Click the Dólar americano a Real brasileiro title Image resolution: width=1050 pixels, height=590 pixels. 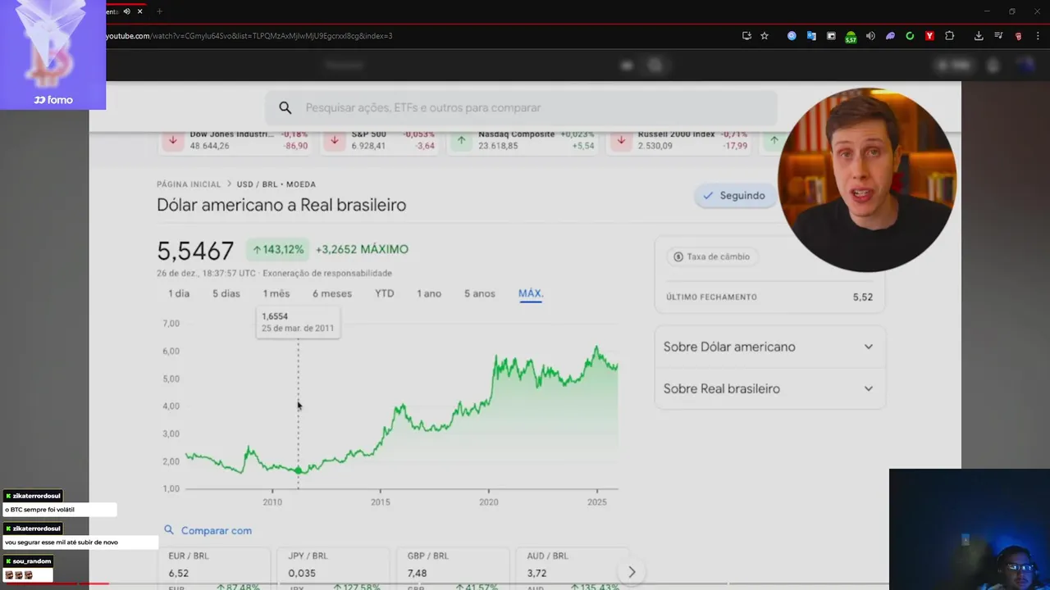281,205
